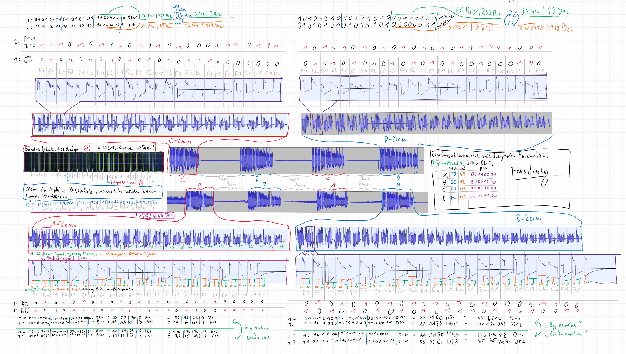Click the top-right orange 'C0 Hex | 192 Dez' note

[547, 28]
